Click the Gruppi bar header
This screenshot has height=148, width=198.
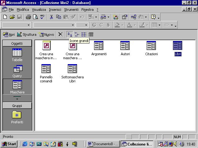click(17, 105)
